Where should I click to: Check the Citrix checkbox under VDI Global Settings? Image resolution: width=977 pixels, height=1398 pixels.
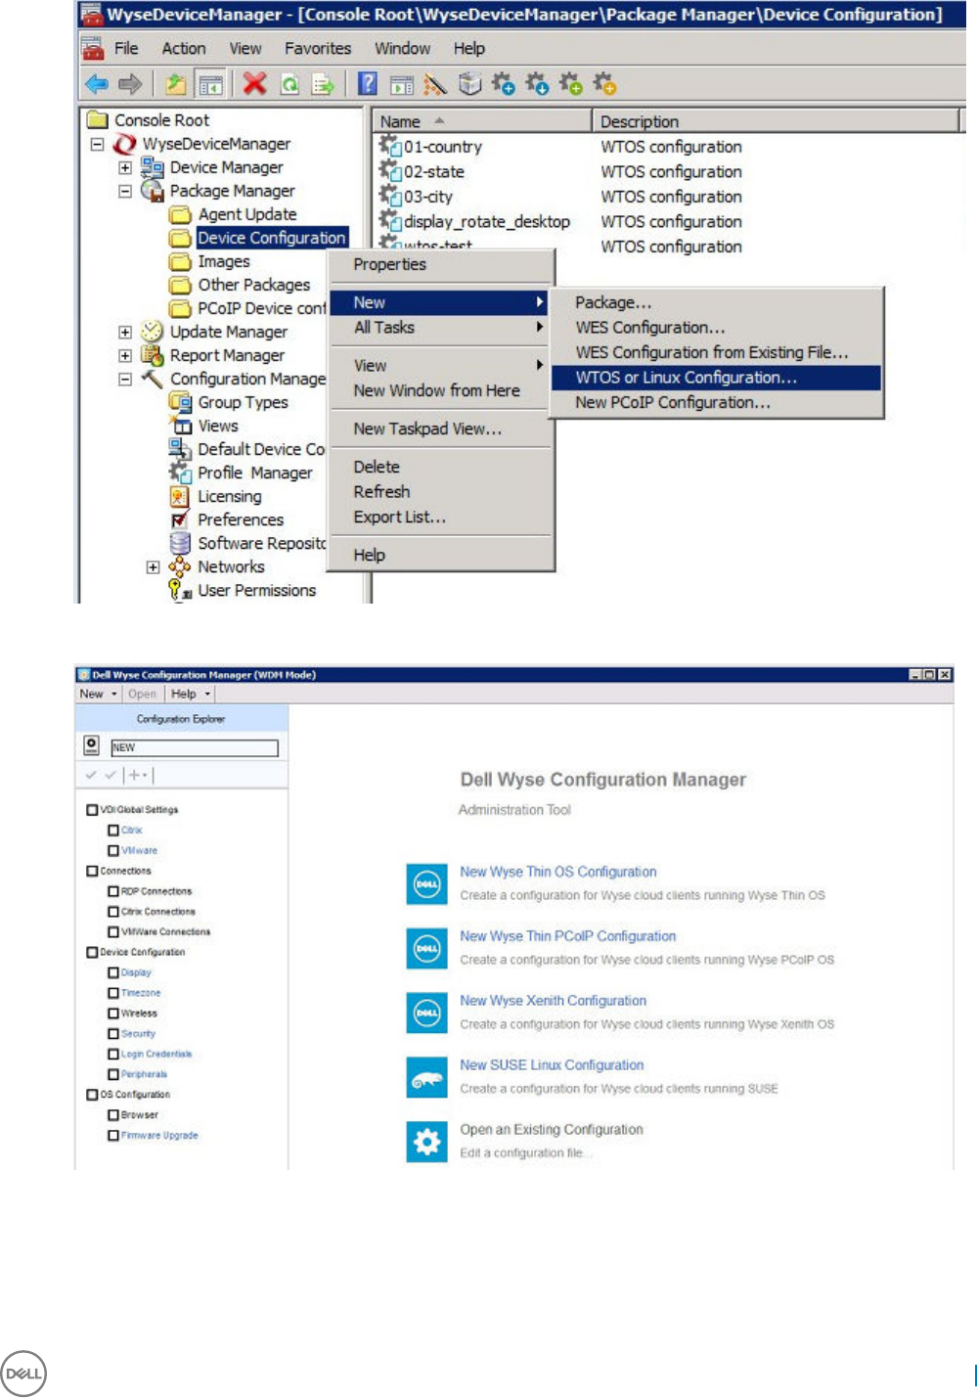coord(113,831)
